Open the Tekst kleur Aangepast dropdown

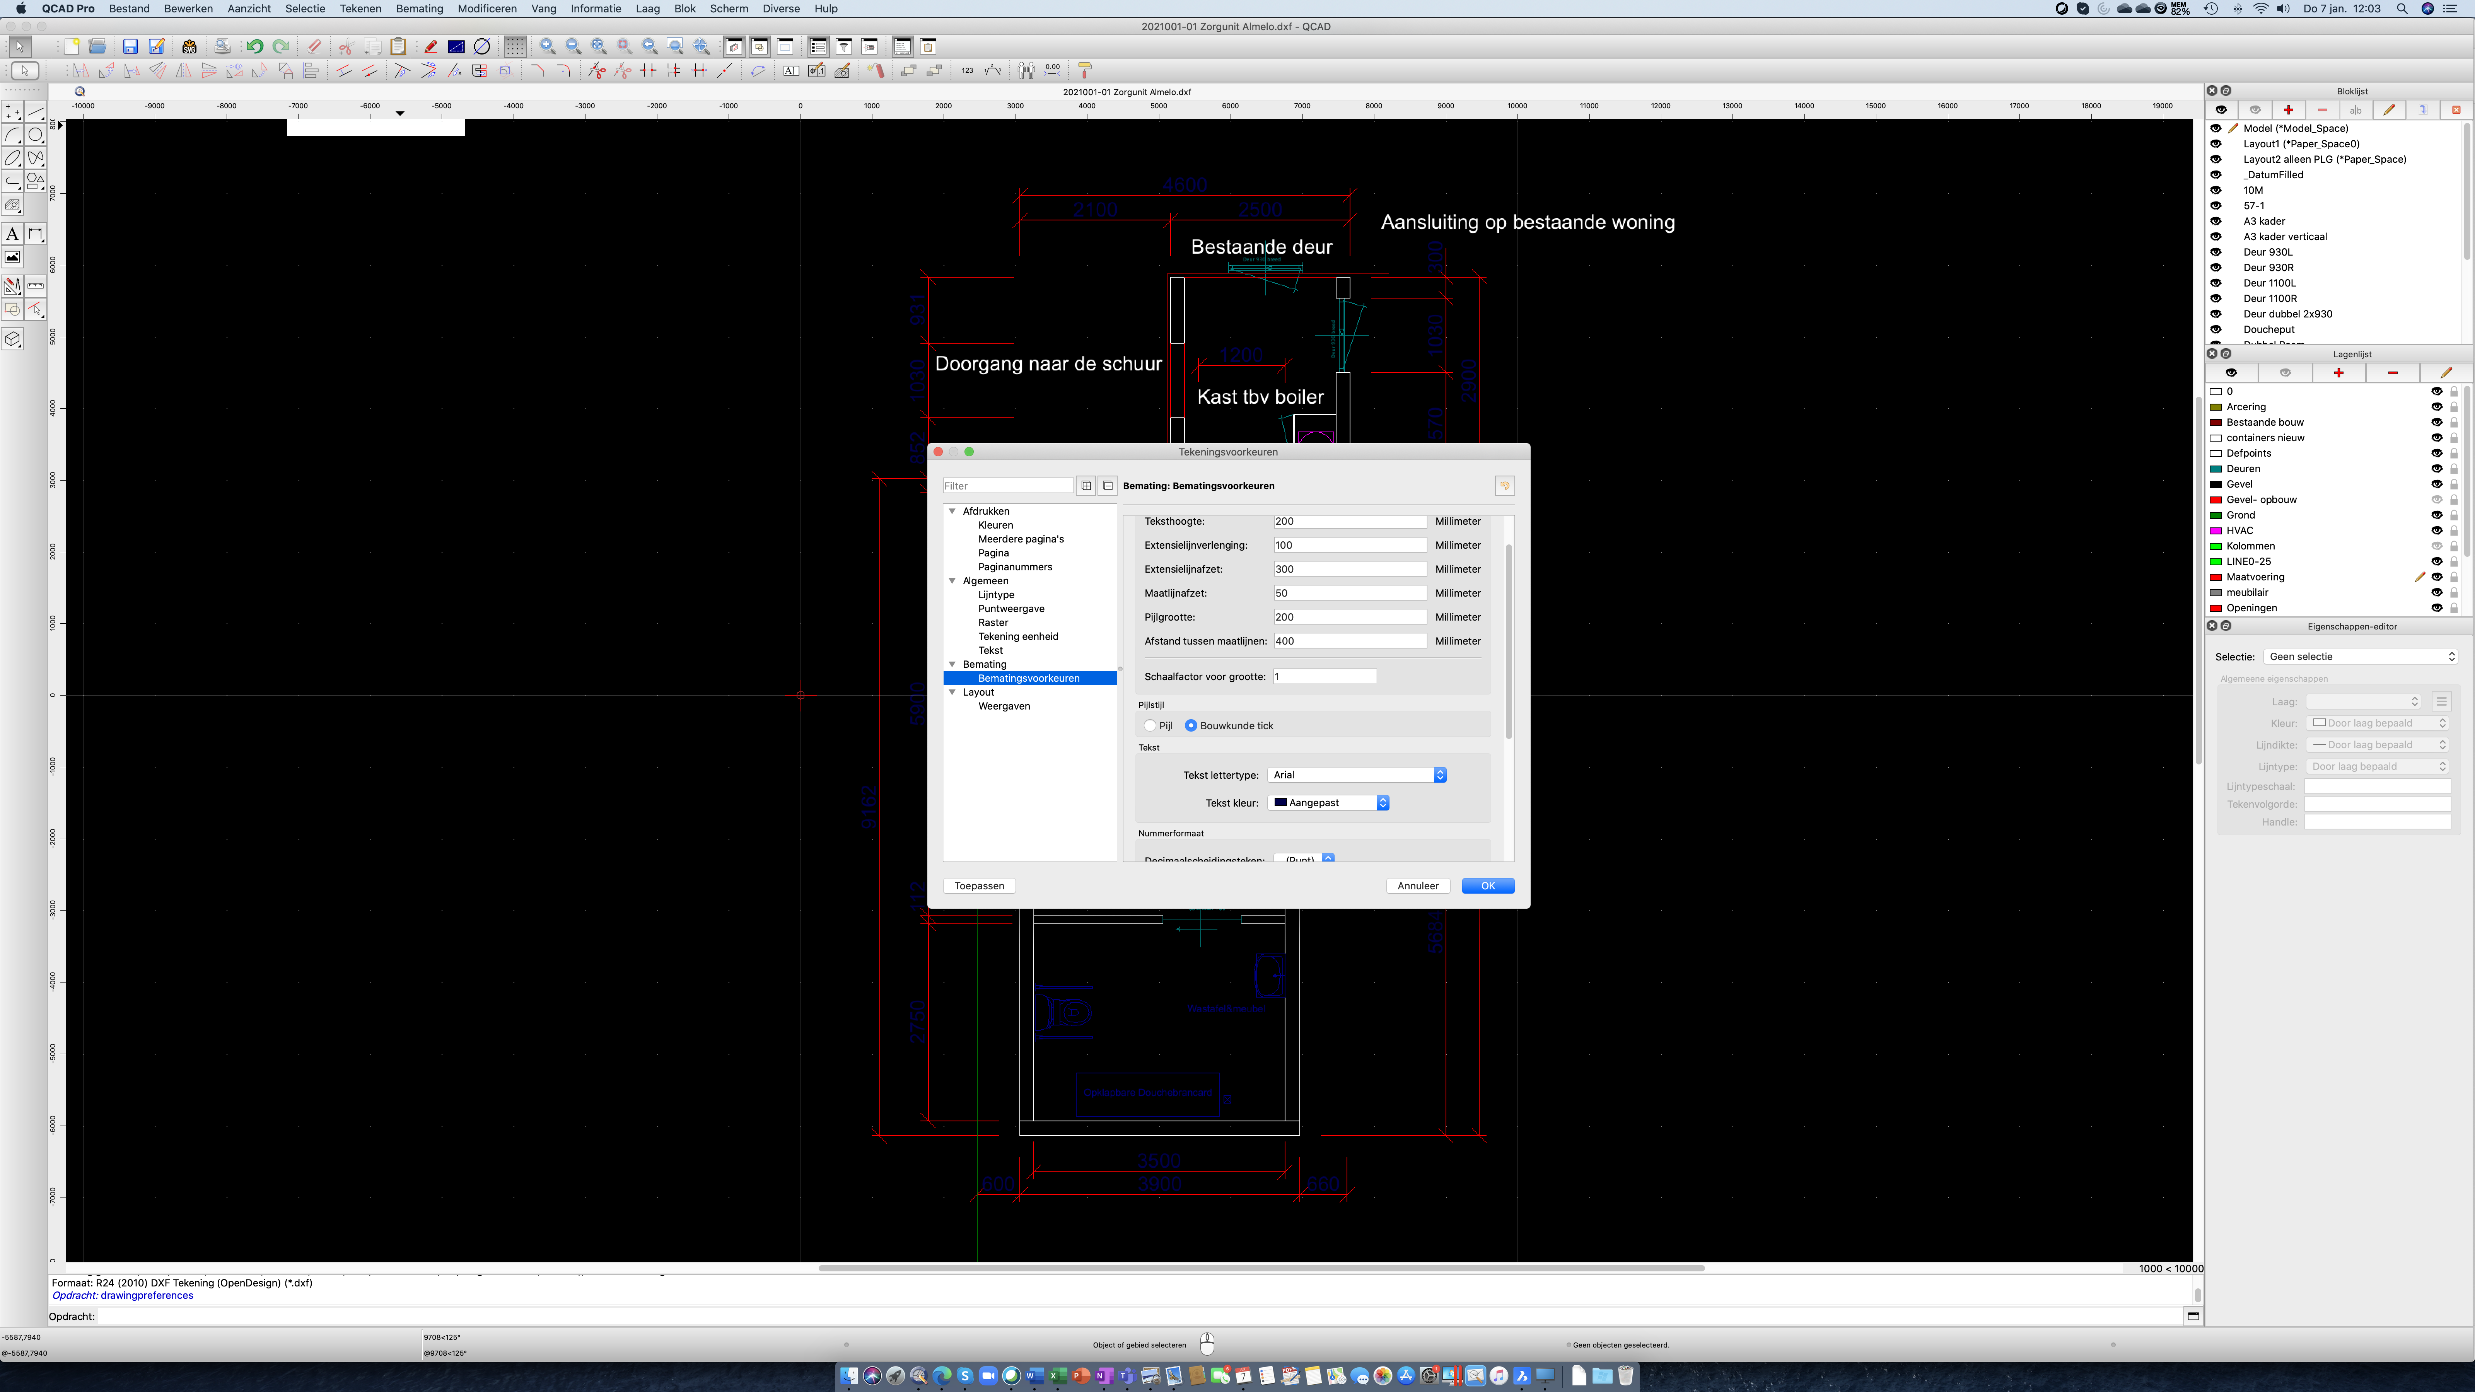(1329, 803)
